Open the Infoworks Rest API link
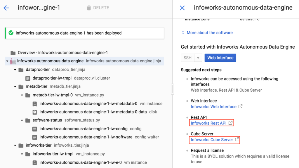 [208, 123]
